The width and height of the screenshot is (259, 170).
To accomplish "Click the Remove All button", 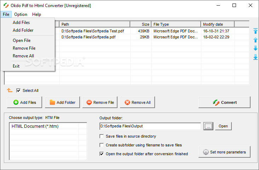I will coord(137,102).
